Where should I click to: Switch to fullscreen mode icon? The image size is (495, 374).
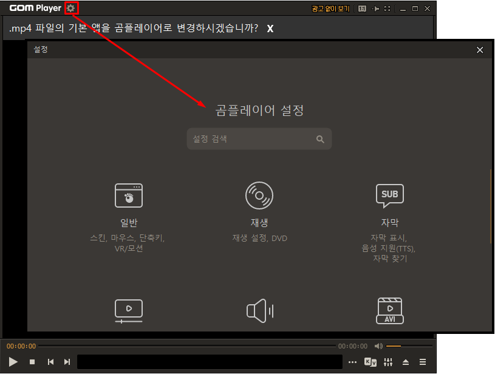[x=387, y=9]
